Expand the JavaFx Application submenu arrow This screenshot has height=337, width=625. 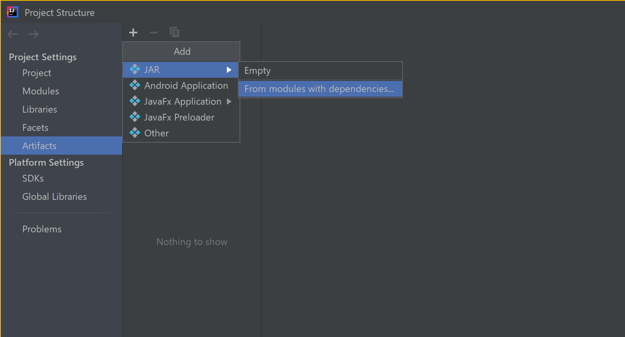click(229, 101)
